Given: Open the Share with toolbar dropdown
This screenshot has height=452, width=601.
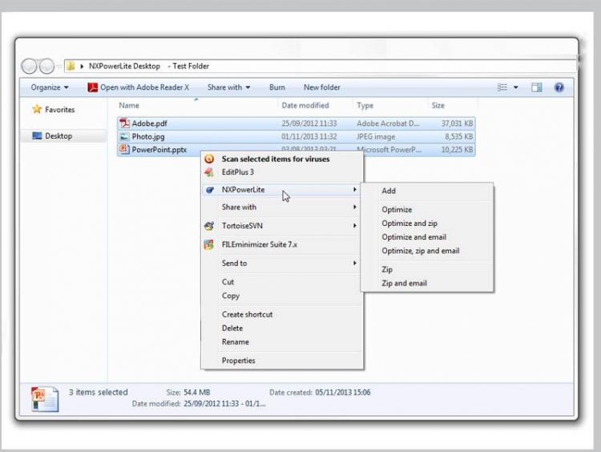Looking at the screenshot, I should click(229, 87).
